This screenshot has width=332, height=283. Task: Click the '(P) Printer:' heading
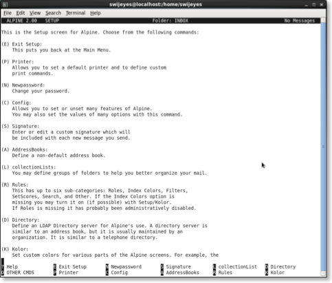click(x=18, y=62)
